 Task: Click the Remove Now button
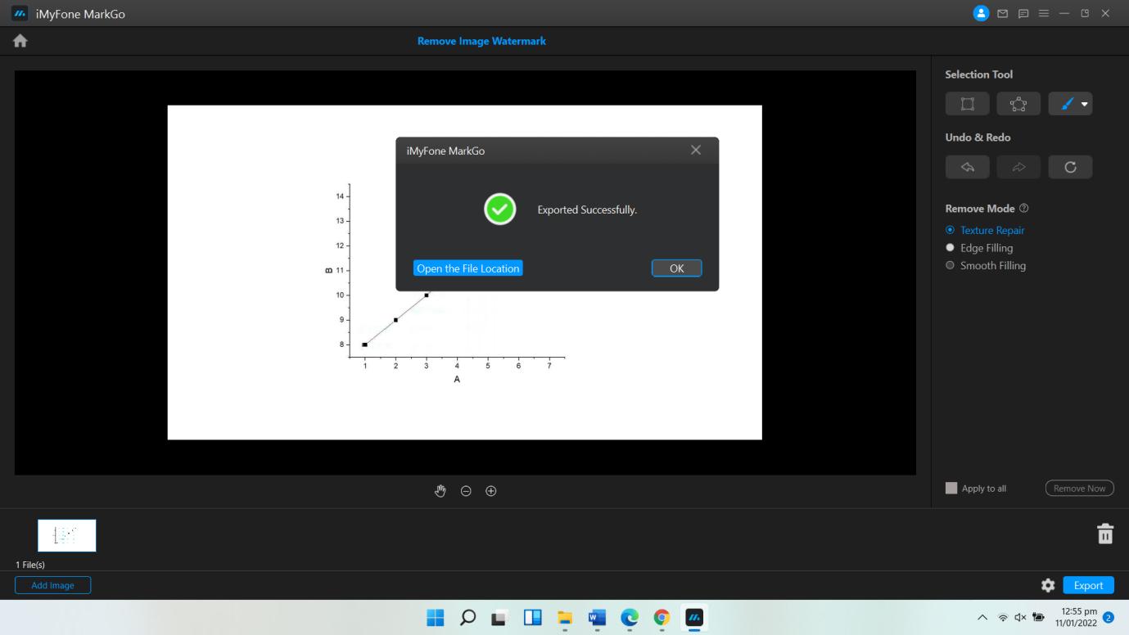(x=1079, y=489)
